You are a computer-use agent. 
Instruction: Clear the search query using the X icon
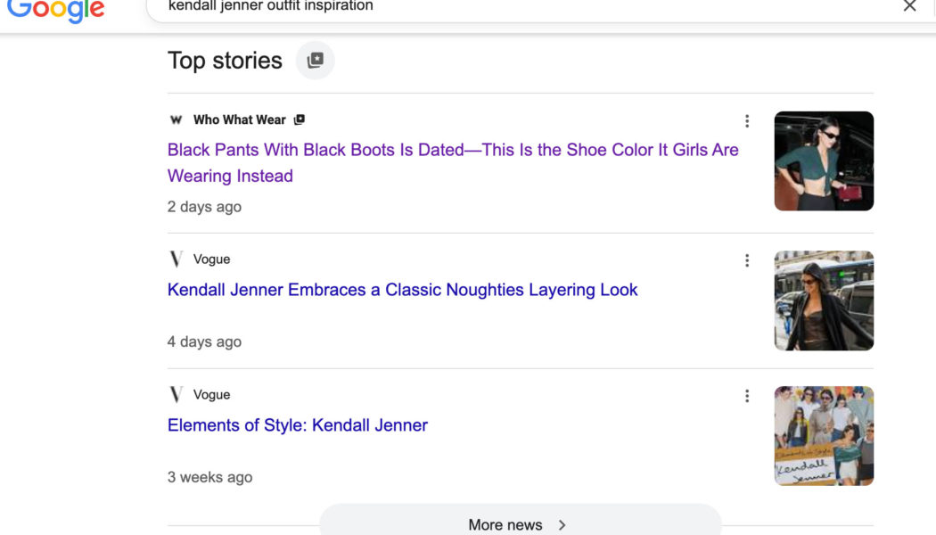click(x=910, y=6)
